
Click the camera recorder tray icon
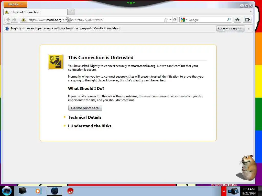tap(233, 191)
